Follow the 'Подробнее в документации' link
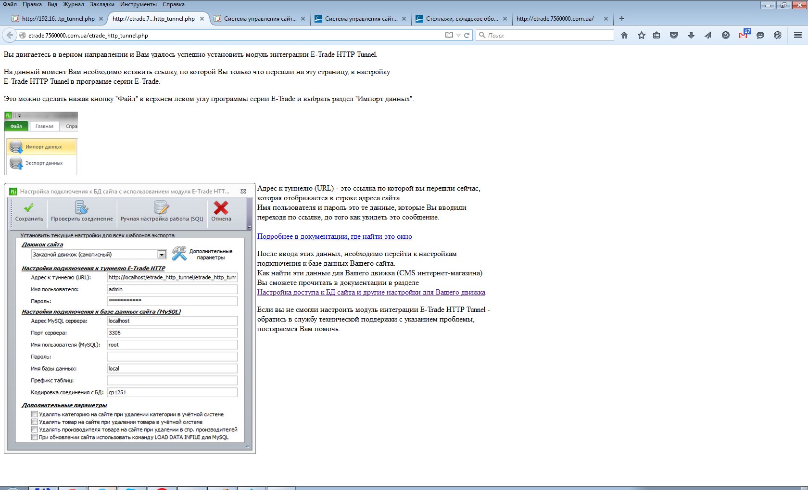Viewport: 808px width, 490px height. 335,236
